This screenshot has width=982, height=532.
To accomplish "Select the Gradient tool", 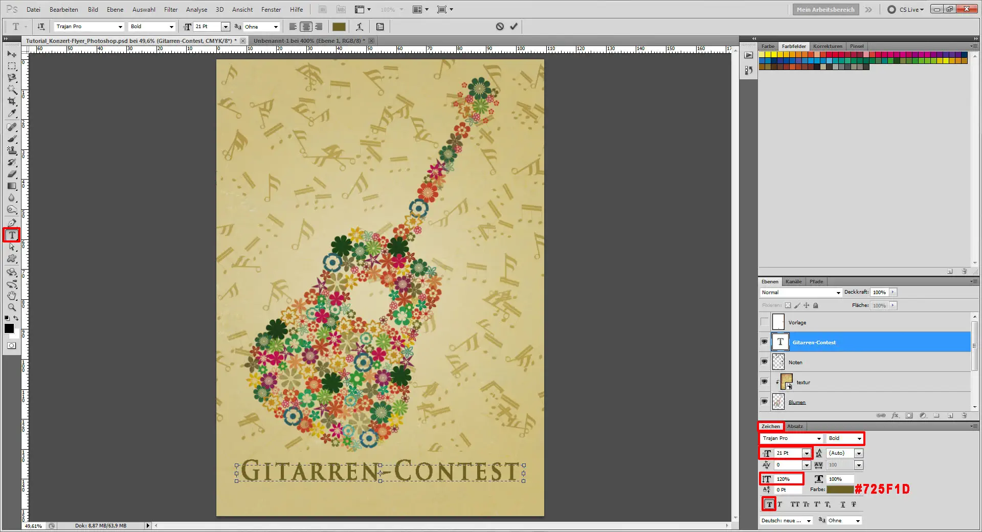I will click(12, 186).
